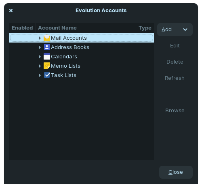The image size is (202, 188).
Task: Click the Mail Accounts envelope icon
Action: pyautogui.click(x=47, y=38)
